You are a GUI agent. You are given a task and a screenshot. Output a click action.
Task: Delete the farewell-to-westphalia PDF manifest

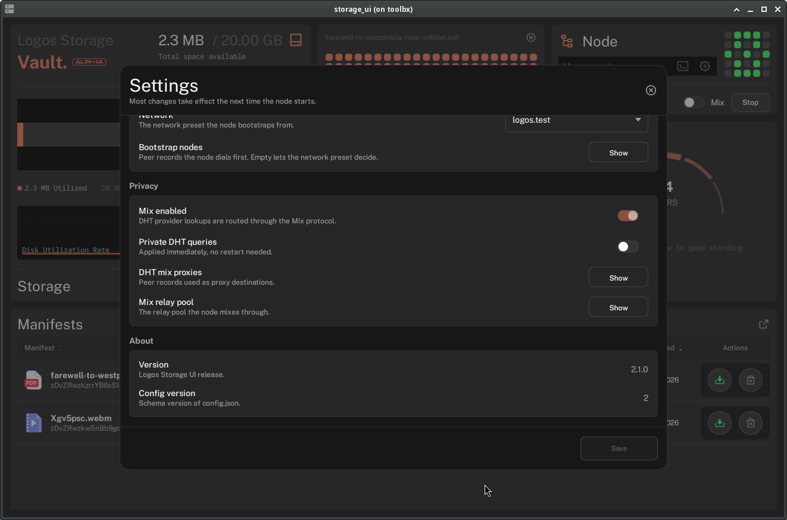point(751,380)
